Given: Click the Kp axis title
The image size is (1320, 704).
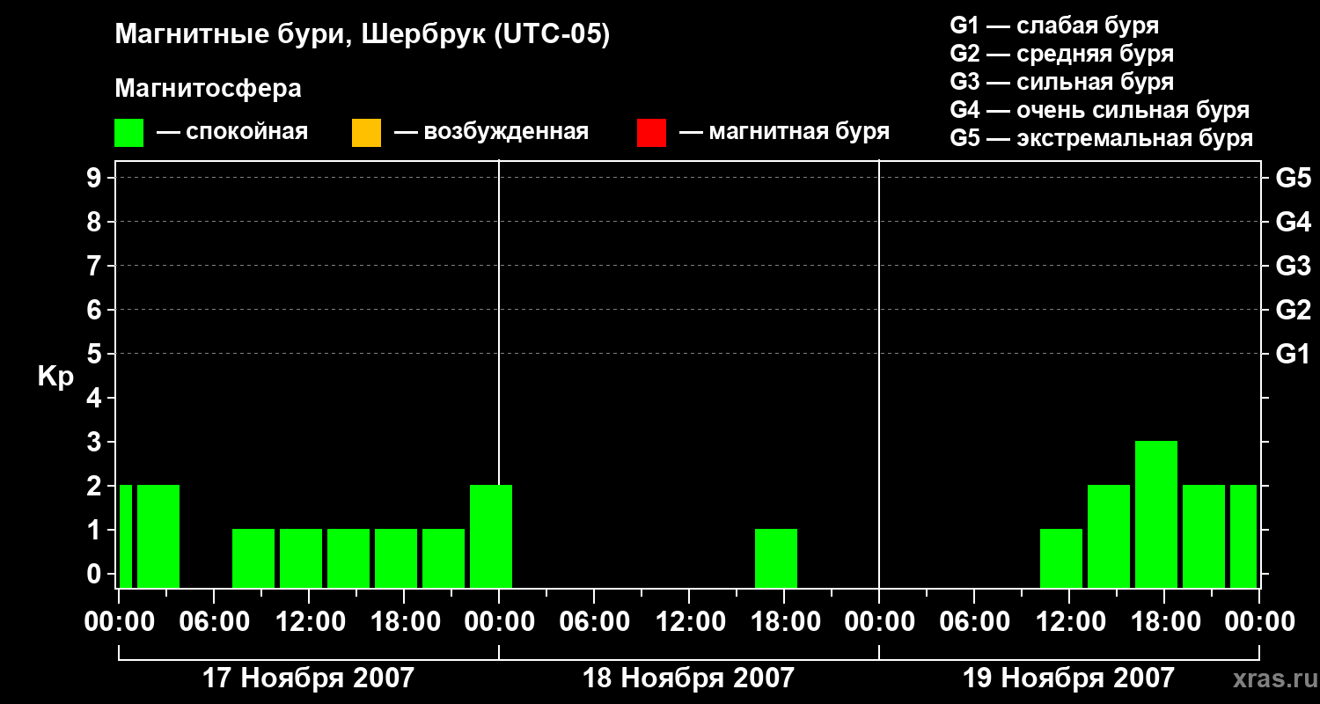Looking at the screenshot, I should pyautogui.click(x=55, y=378).
